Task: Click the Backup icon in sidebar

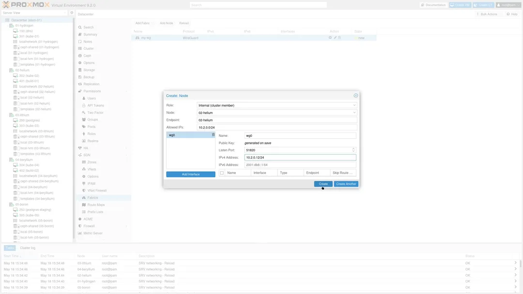Action: point(80,77)
